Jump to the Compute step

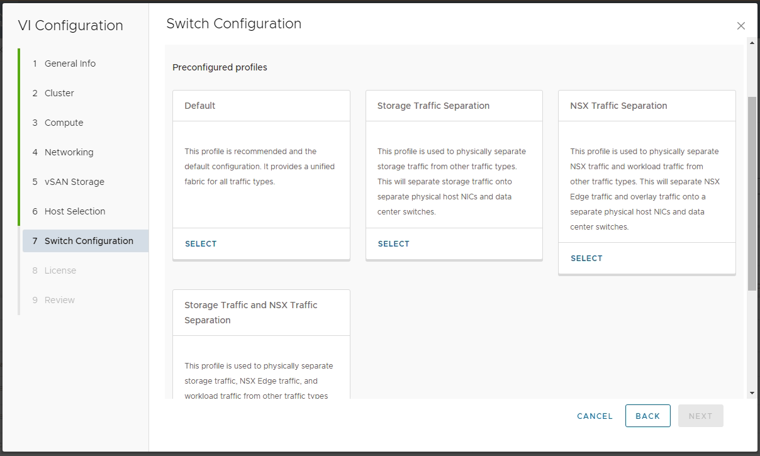[x=64, y=123]
